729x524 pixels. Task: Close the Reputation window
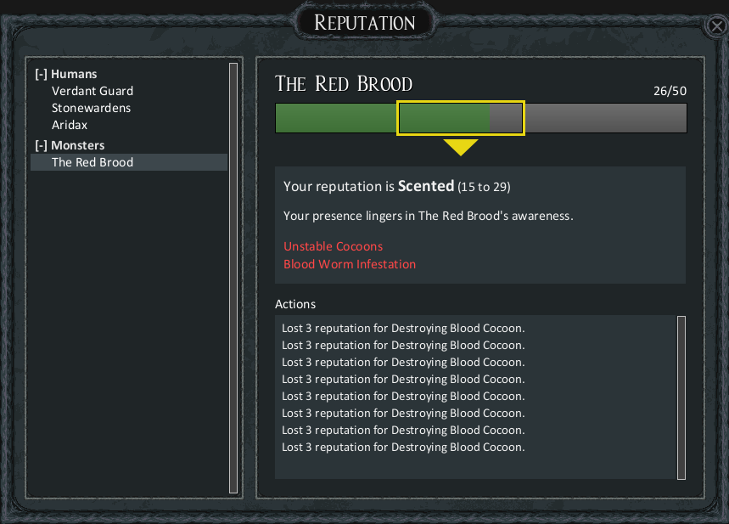pyautogui.click(x=716, y=26)
